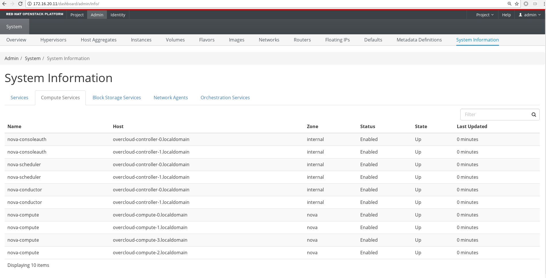
Task: Go to the Overview page
Action: 16,40
